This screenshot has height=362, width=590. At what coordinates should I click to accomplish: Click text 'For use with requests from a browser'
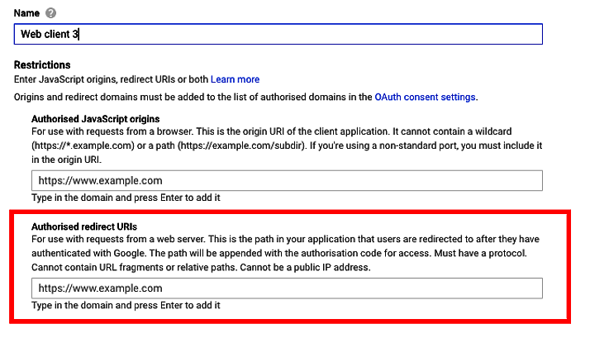pyautogui.click(x=113, y=131)
